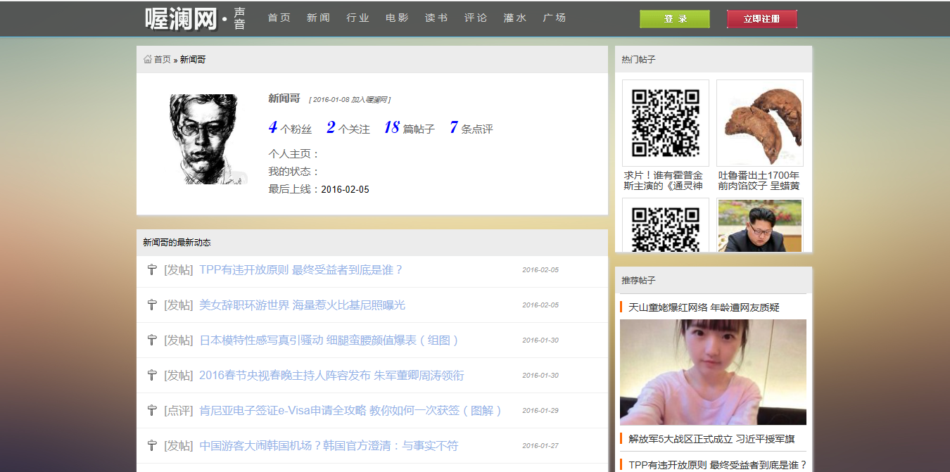Viewport: 950px width, 472px height.
Task: Open the 首页 menu item
Action: (x=279, y=18)
